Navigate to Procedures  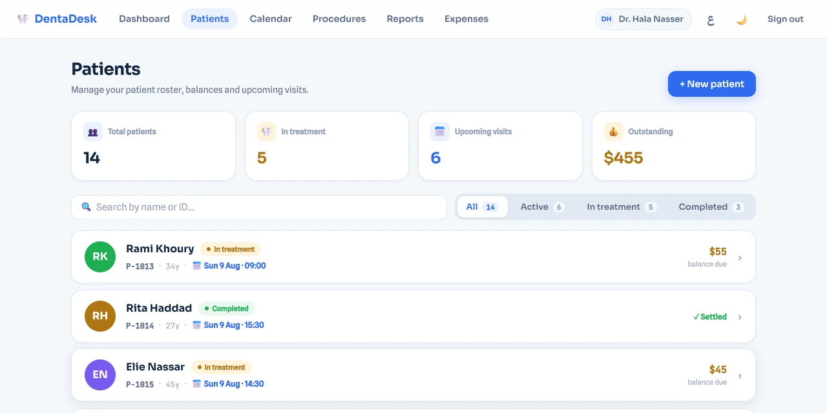(339, 19)
